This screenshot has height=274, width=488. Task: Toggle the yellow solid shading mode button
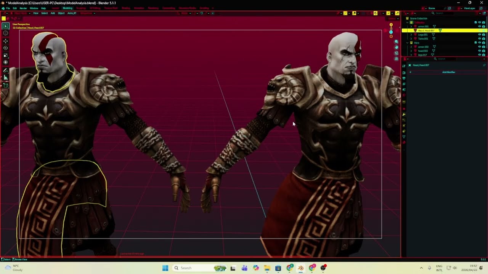[376, 13]
